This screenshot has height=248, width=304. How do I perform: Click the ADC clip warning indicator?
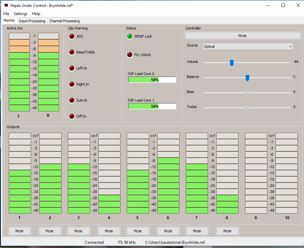click(x=72, y=36)
